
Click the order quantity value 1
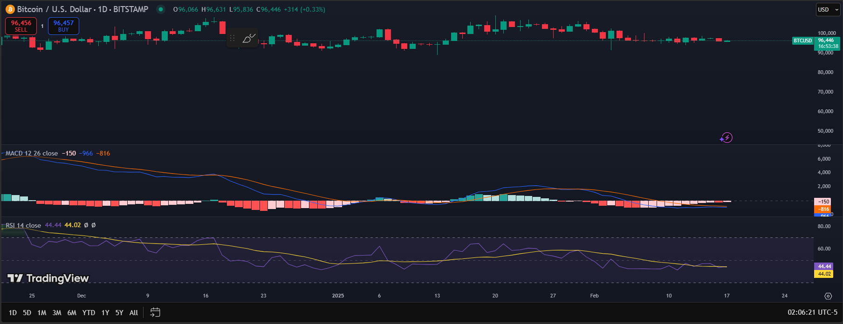point(42,26)
